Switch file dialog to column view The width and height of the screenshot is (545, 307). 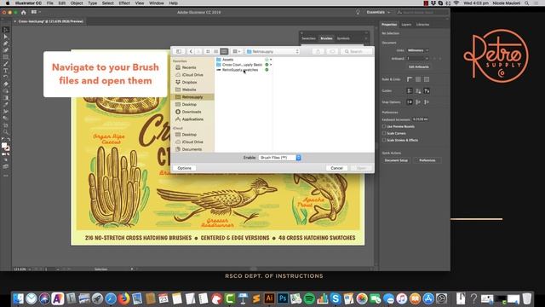pyautogui.click(x=224, y=51)
